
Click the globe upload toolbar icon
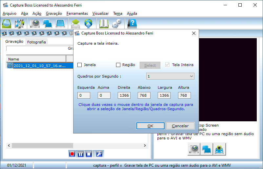coord(89,24)
